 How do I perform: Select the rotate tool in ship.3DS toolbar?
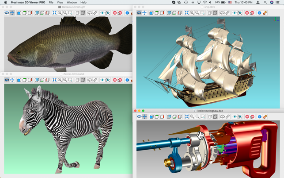(x=139, y=13)
